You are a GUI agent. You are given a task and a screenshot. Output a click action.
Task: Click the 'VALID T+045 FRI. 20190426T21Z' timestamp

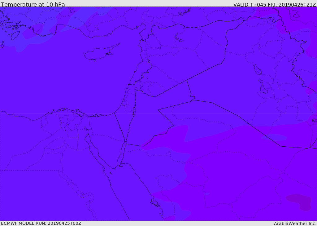click(x=275, y=5)
